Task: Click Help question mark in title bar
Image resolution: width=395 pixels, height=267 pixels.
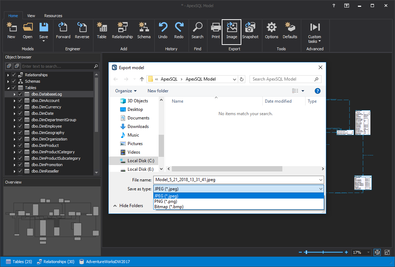Action: (334, 6)
